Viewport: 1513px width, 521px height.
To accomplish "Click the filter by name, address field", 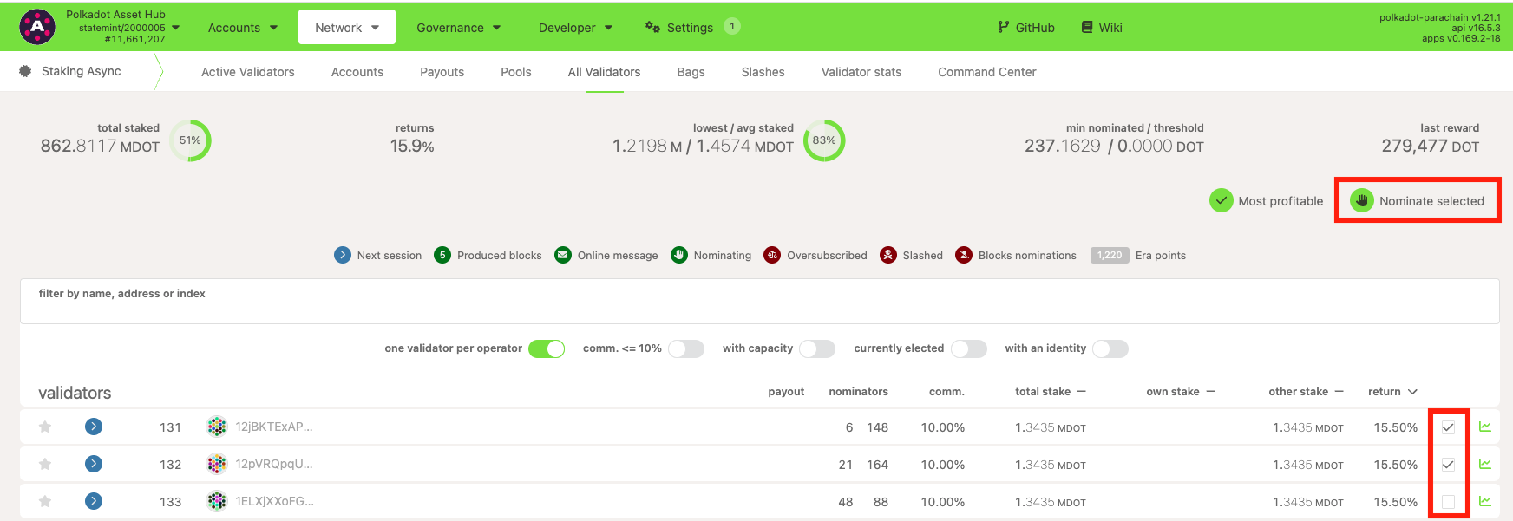I will point(760,302).
